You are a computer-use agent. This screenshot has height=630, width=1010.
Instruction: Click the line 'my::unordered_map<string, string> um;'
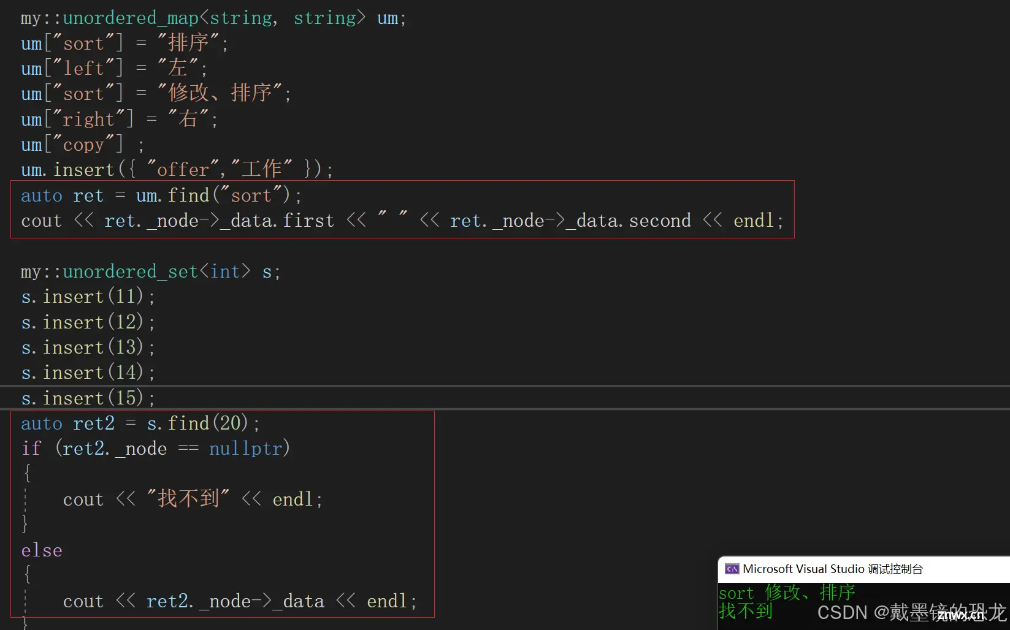(213, 18)
